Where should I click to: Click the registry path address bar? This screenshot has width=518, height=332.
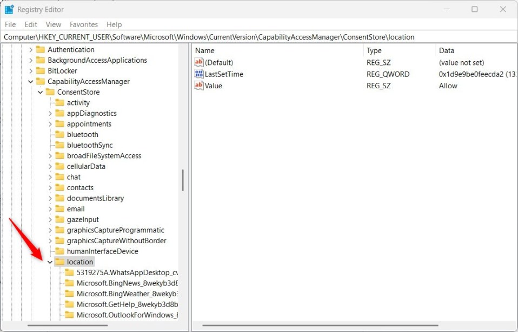[x=259, y=37]
